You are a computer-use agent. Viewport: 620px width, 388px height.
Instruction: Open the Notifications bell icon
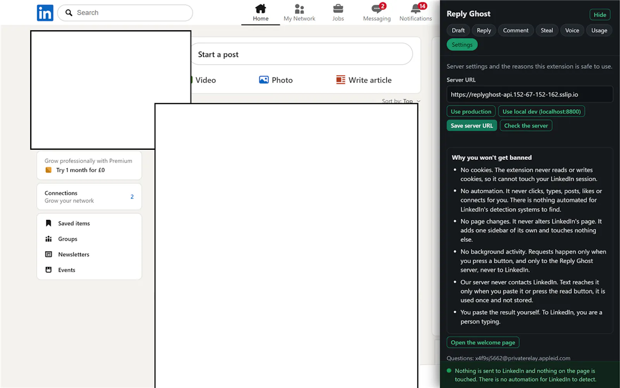[415, 9]
